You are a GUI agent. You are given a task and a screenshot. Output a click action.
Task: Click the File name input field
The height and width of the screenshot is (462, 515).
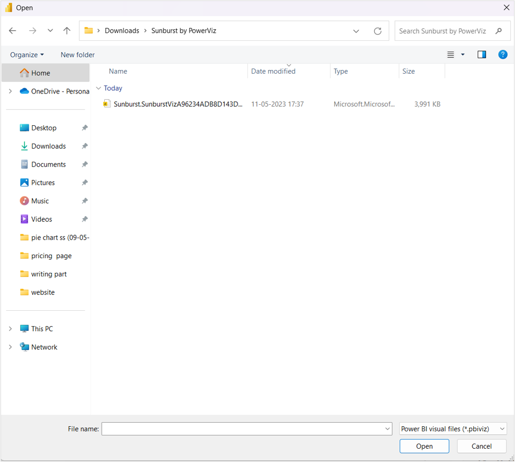tap(243, 429)
